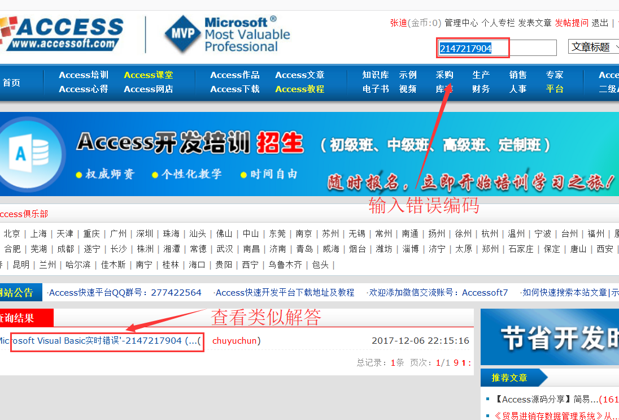Go to Access培训 in the nav bar

tap(84, 75)
